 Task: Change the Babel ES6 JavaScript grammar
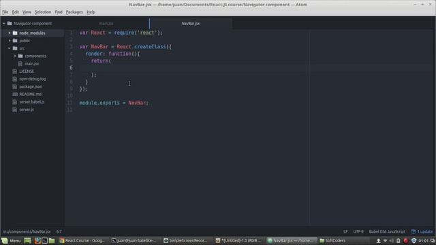[387, 231]
